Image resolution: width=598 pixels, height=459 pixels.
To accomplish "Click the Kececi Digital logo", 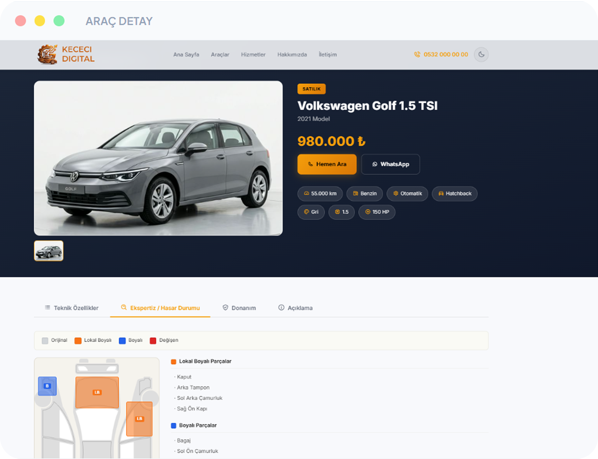I will (66, 54).
